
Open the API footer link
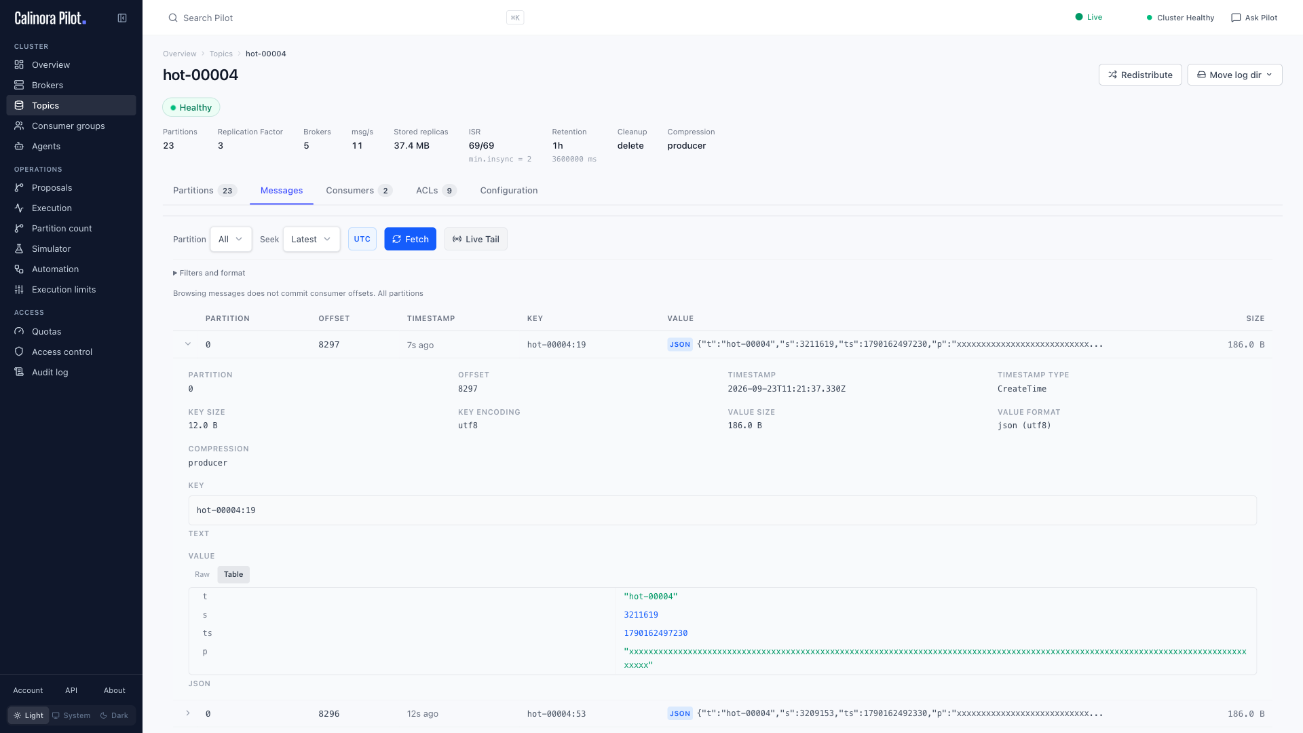tap(71, 690)
